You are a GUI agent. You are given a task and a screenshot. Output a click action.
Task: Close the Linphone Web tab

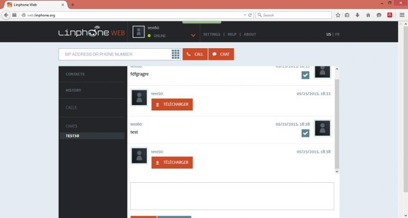coord(63,5)
